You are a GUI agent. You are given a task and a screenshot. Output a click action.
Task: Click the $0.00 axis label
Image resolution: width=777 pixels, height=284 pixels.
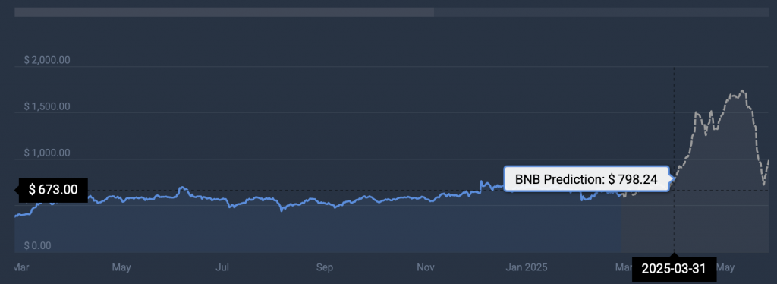(x=38, y=246)
